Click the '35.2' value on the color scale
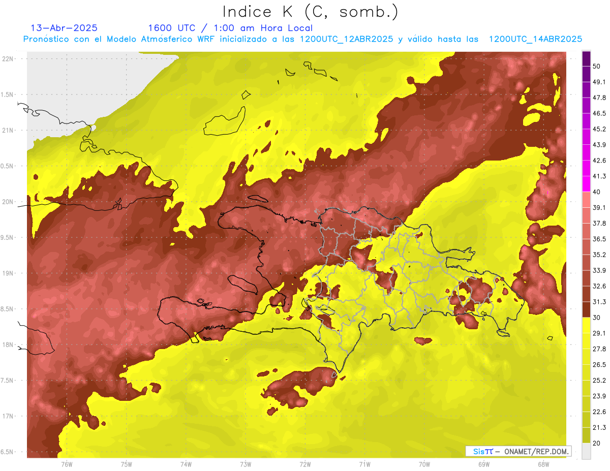This screenshot has width=610, height=471. click(599, 255)
